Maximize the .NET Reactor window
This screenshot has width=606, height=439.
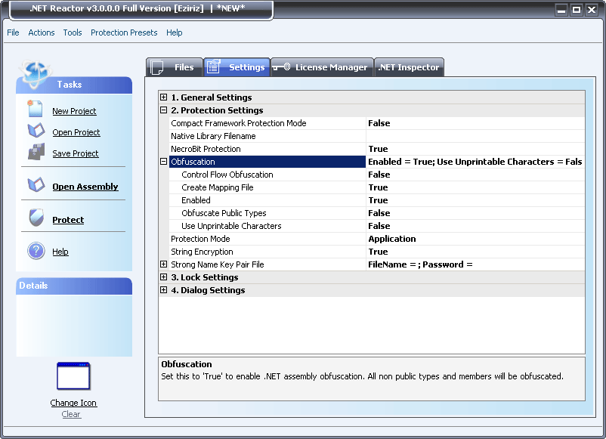[x=577, y=10]
